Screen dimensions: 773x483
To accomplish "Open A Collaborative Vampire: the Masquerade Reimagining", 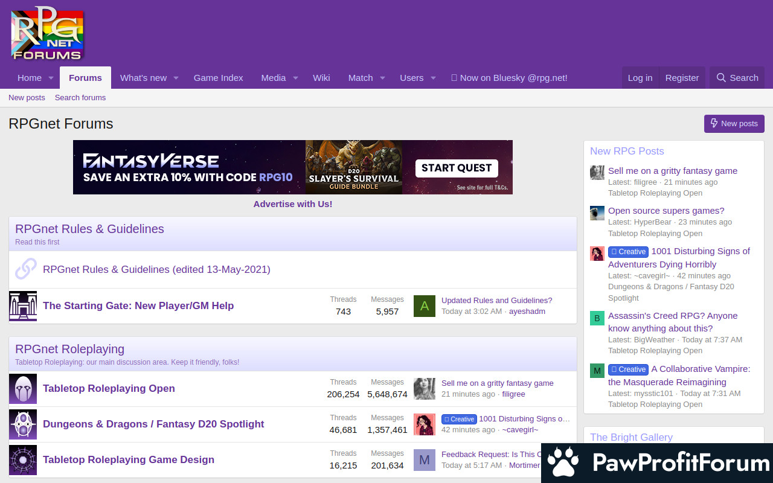I will pyautogui.click(x=679, y=376).
